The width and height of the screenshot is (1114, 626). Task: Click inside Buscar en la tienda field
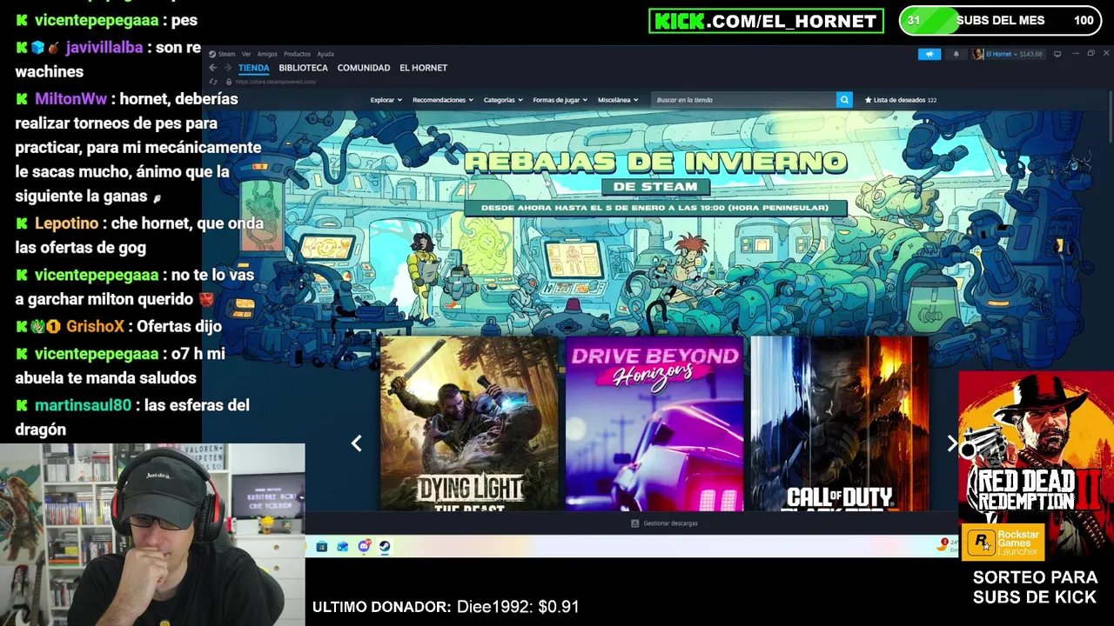pos(744,100)
